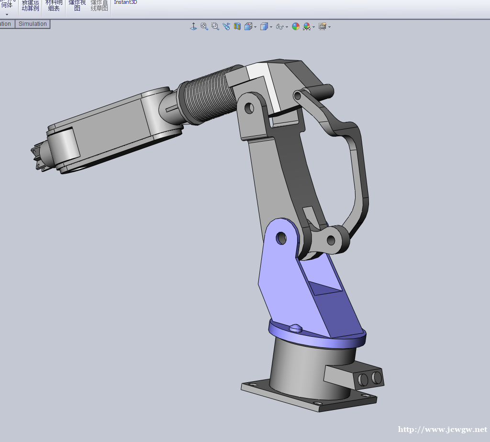Click the View Orientation cube icon
Viewport: 490px width, 442px height.
[x=248, y=26]
